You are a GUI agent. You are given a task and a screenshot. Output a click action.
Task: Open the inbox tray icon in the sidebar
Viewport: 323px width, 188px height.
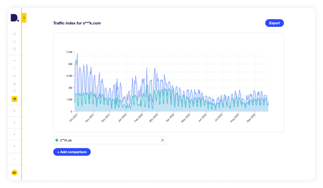point(14,49)
